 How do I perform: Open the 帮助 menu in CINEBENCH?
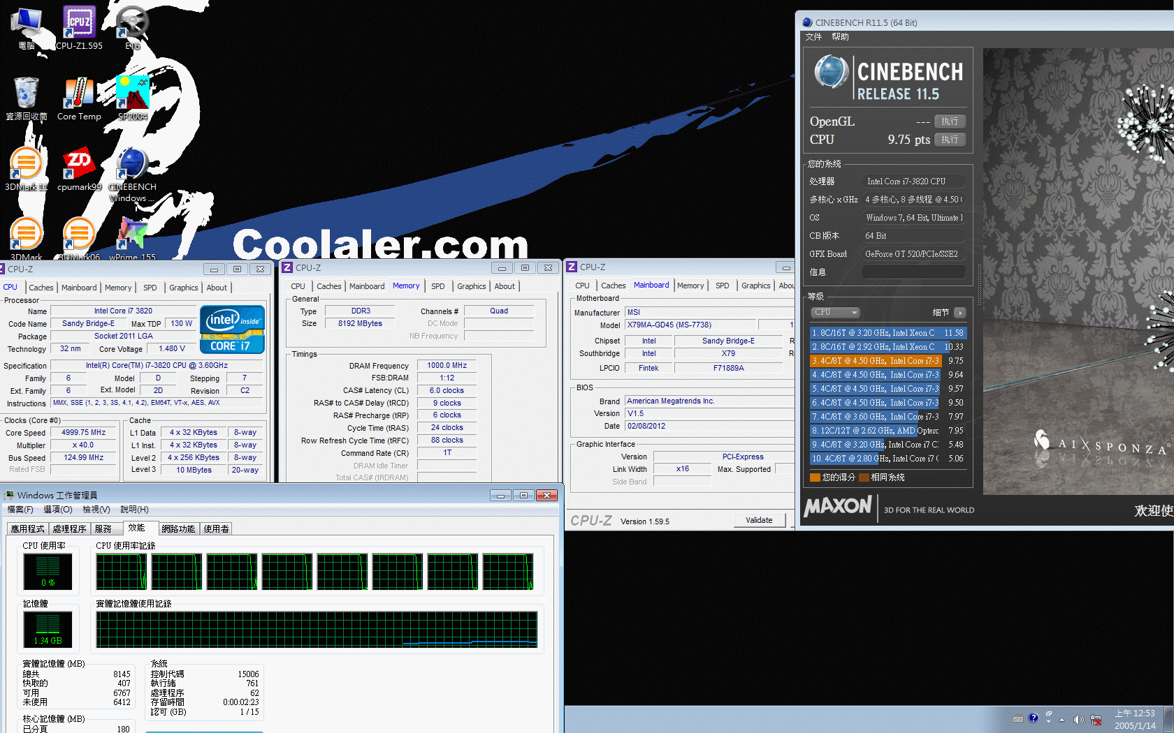tap(840, 37)
